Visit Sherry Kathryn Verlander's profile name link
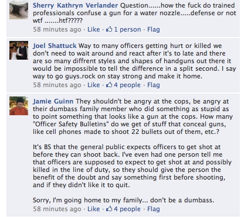Viewport: 251px width, 217px height. 75,5
